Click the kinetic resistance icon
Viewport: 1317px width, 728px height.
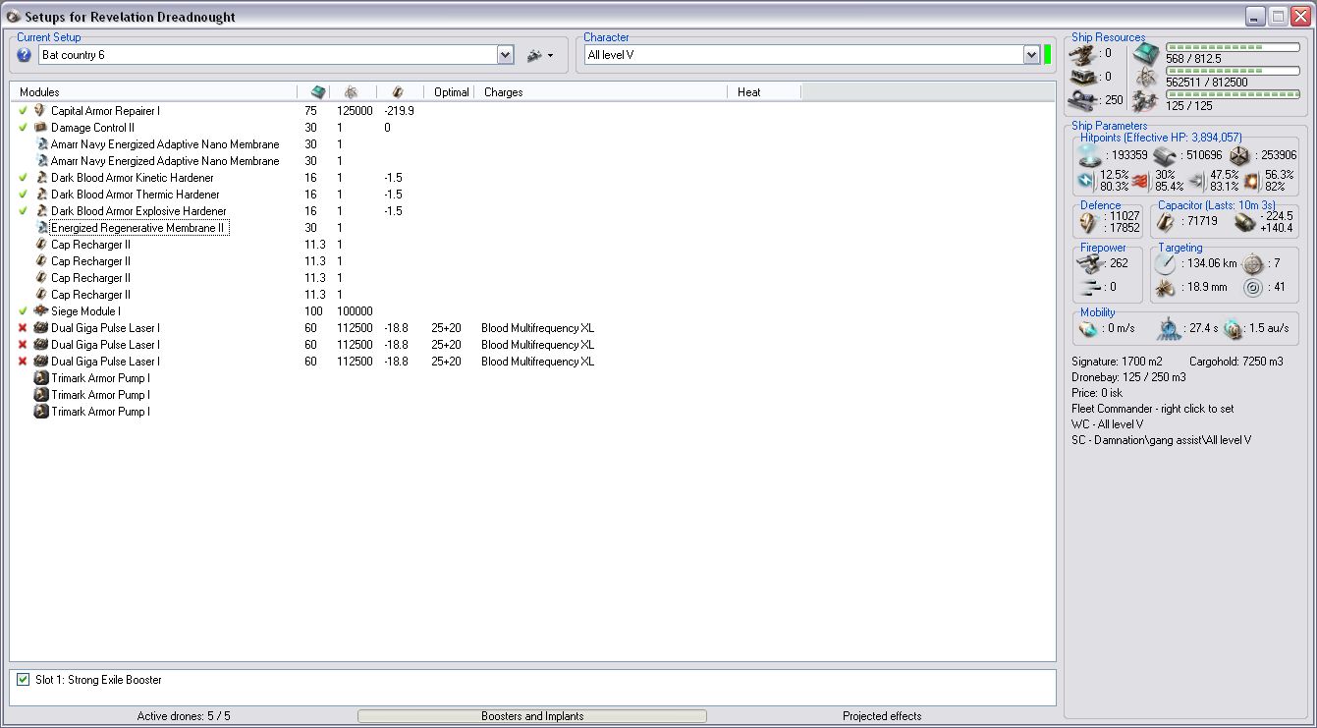(1196, 181)
